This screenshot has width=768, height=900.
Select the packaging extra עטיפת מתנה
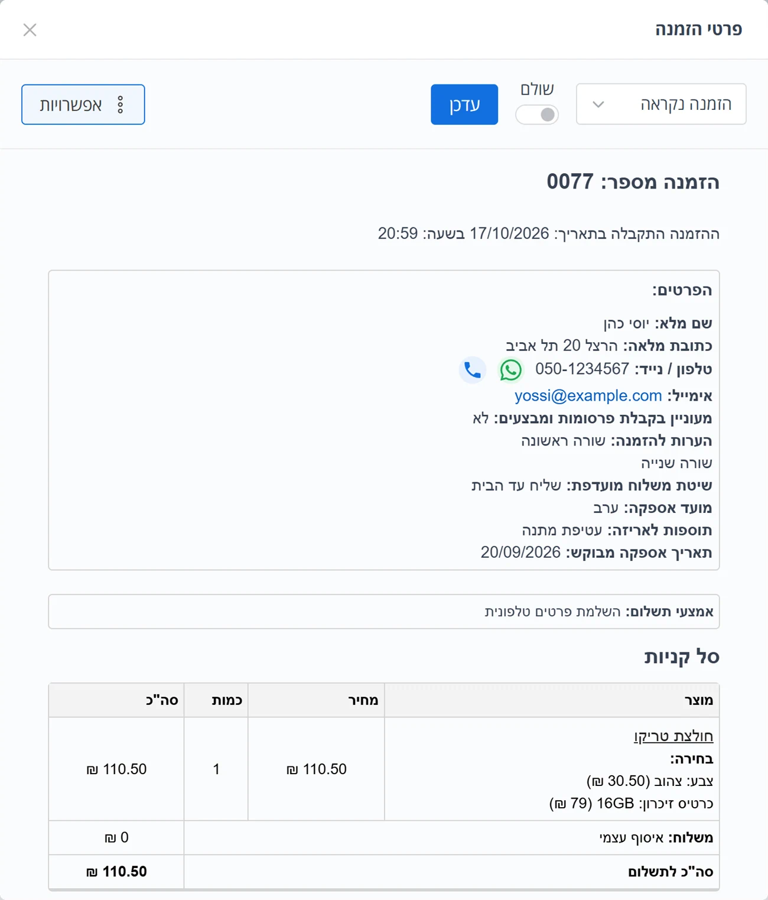pyautogui.click(x=562, y=531)
